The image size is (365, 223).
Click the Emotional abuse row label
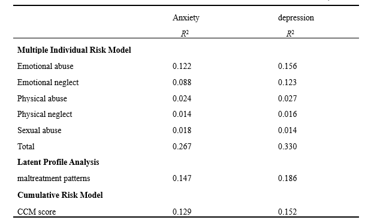[x=46, y=66]
